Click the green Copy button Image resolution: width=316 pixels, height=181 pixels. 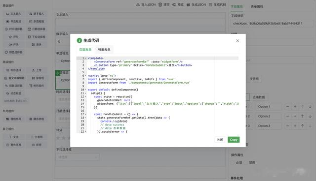[234, 140]
